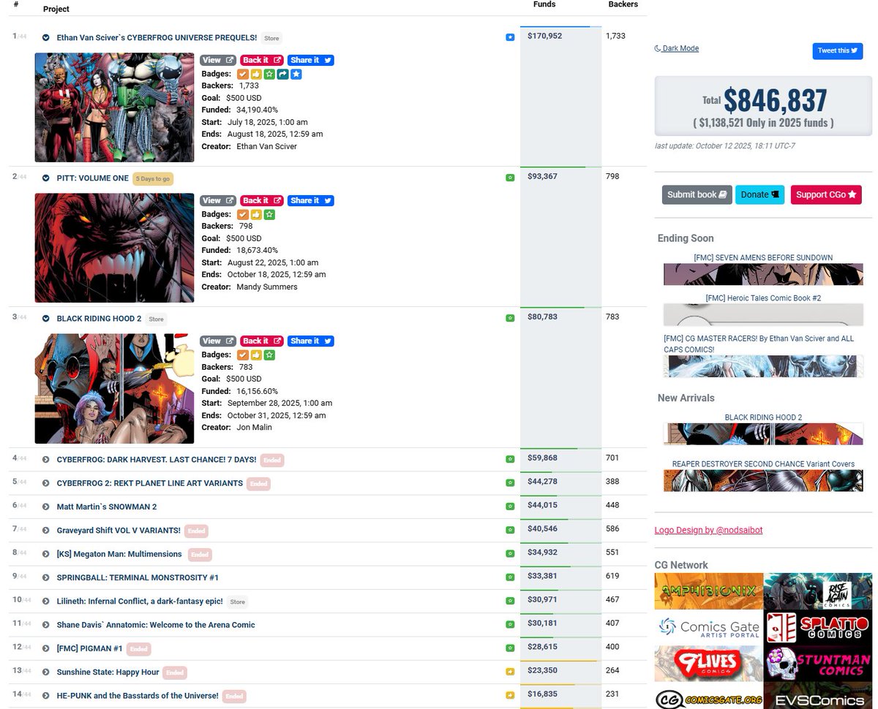This screenshot has height=709, width=878.
Task: Click the green star badge under PITT: VOLUME ONE
Action: click(269, 214)
